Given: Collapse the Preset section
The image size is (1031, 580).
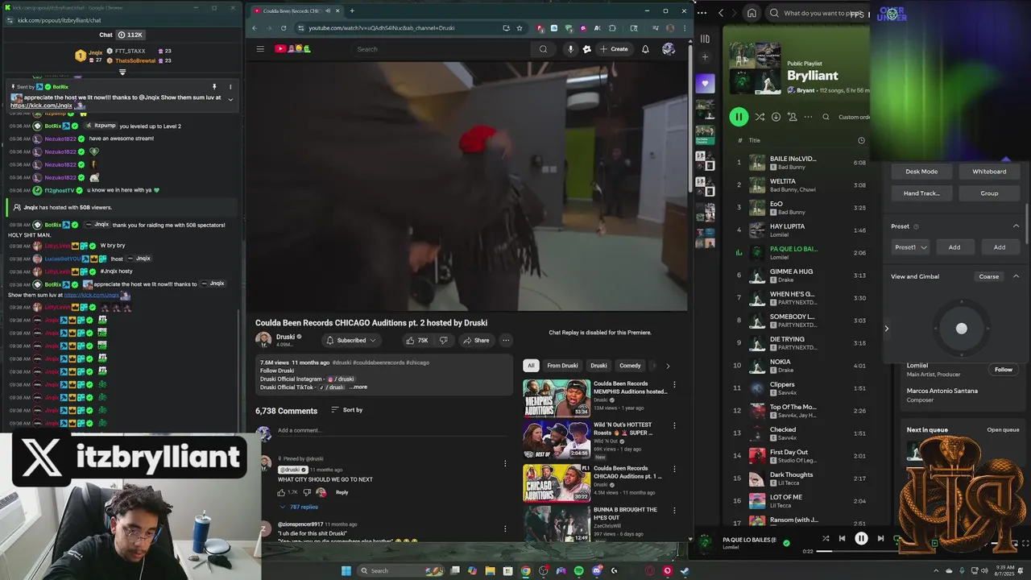Looking at the screenshot, I should tap(1016, 226).
